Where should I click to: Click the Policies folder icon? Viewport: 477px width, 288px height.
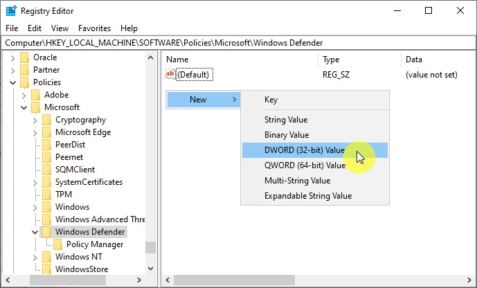[x=25, y=82]
